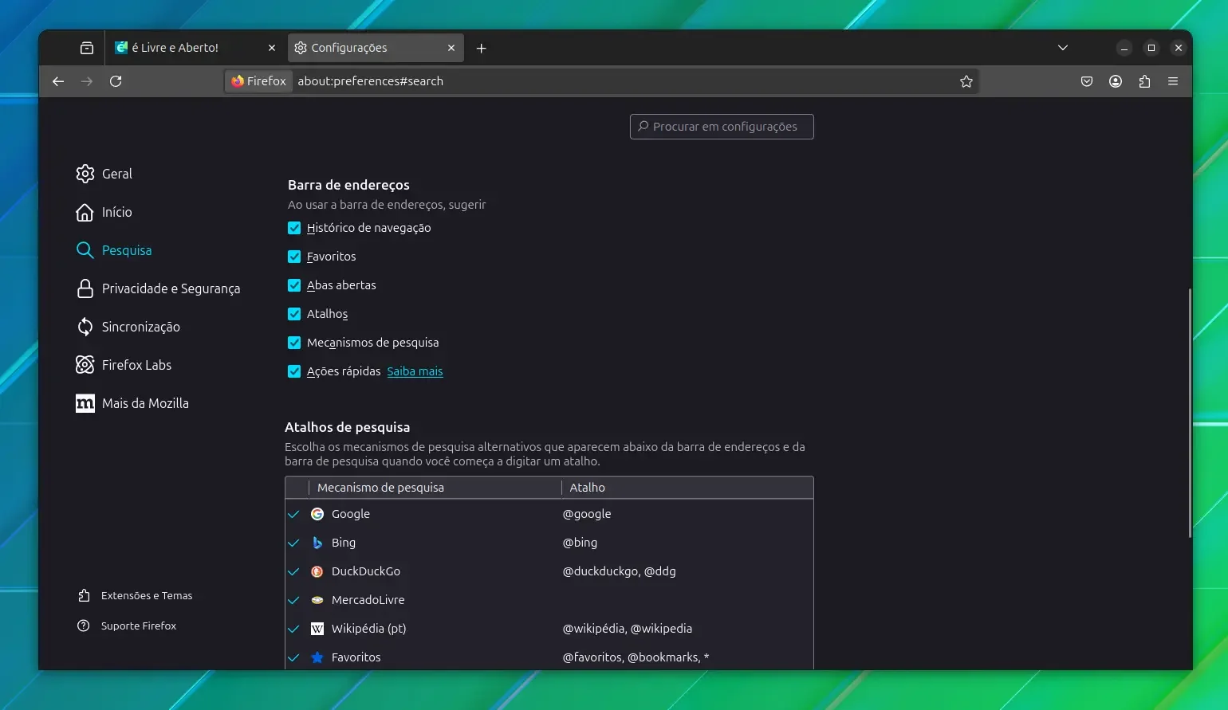This screenshot has height=710, width=1228.
Task: Uncheck Histórico de navegação
Action: 294,228
